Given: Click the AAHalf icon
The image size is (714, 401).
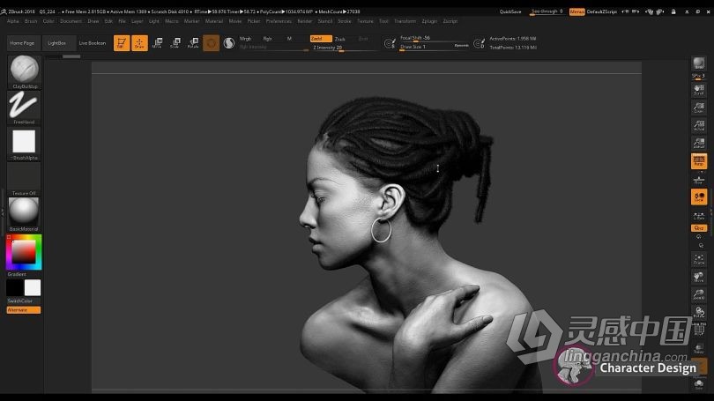Looking at the screenshot, I should tap(699, 143).
